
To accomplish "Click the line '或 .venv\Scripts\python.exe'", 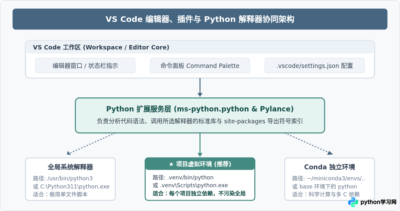I will click(190, 185).
